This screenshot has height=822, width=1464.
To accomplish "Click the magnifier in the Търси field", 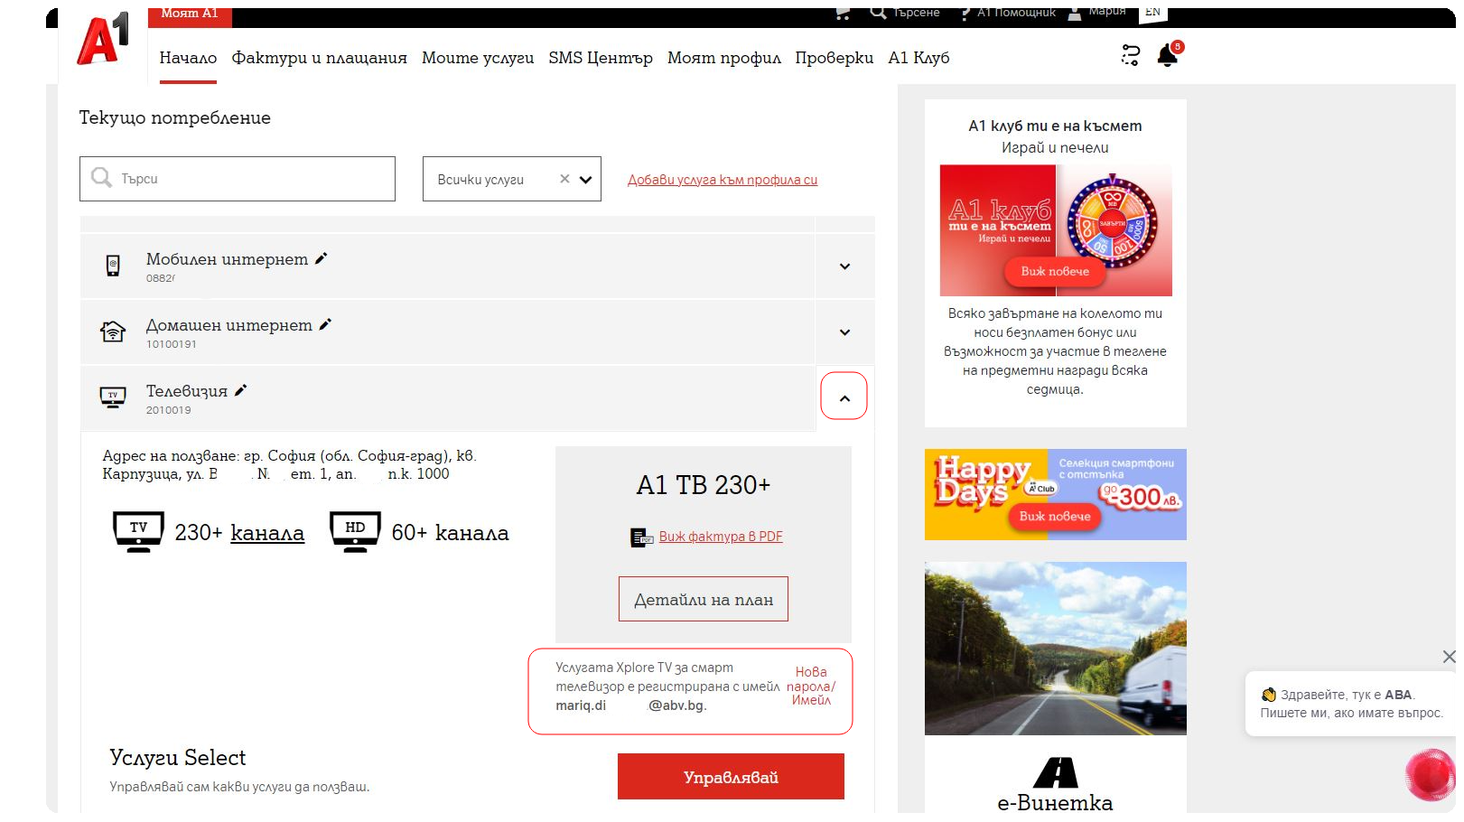I will [x=101, y=177].
